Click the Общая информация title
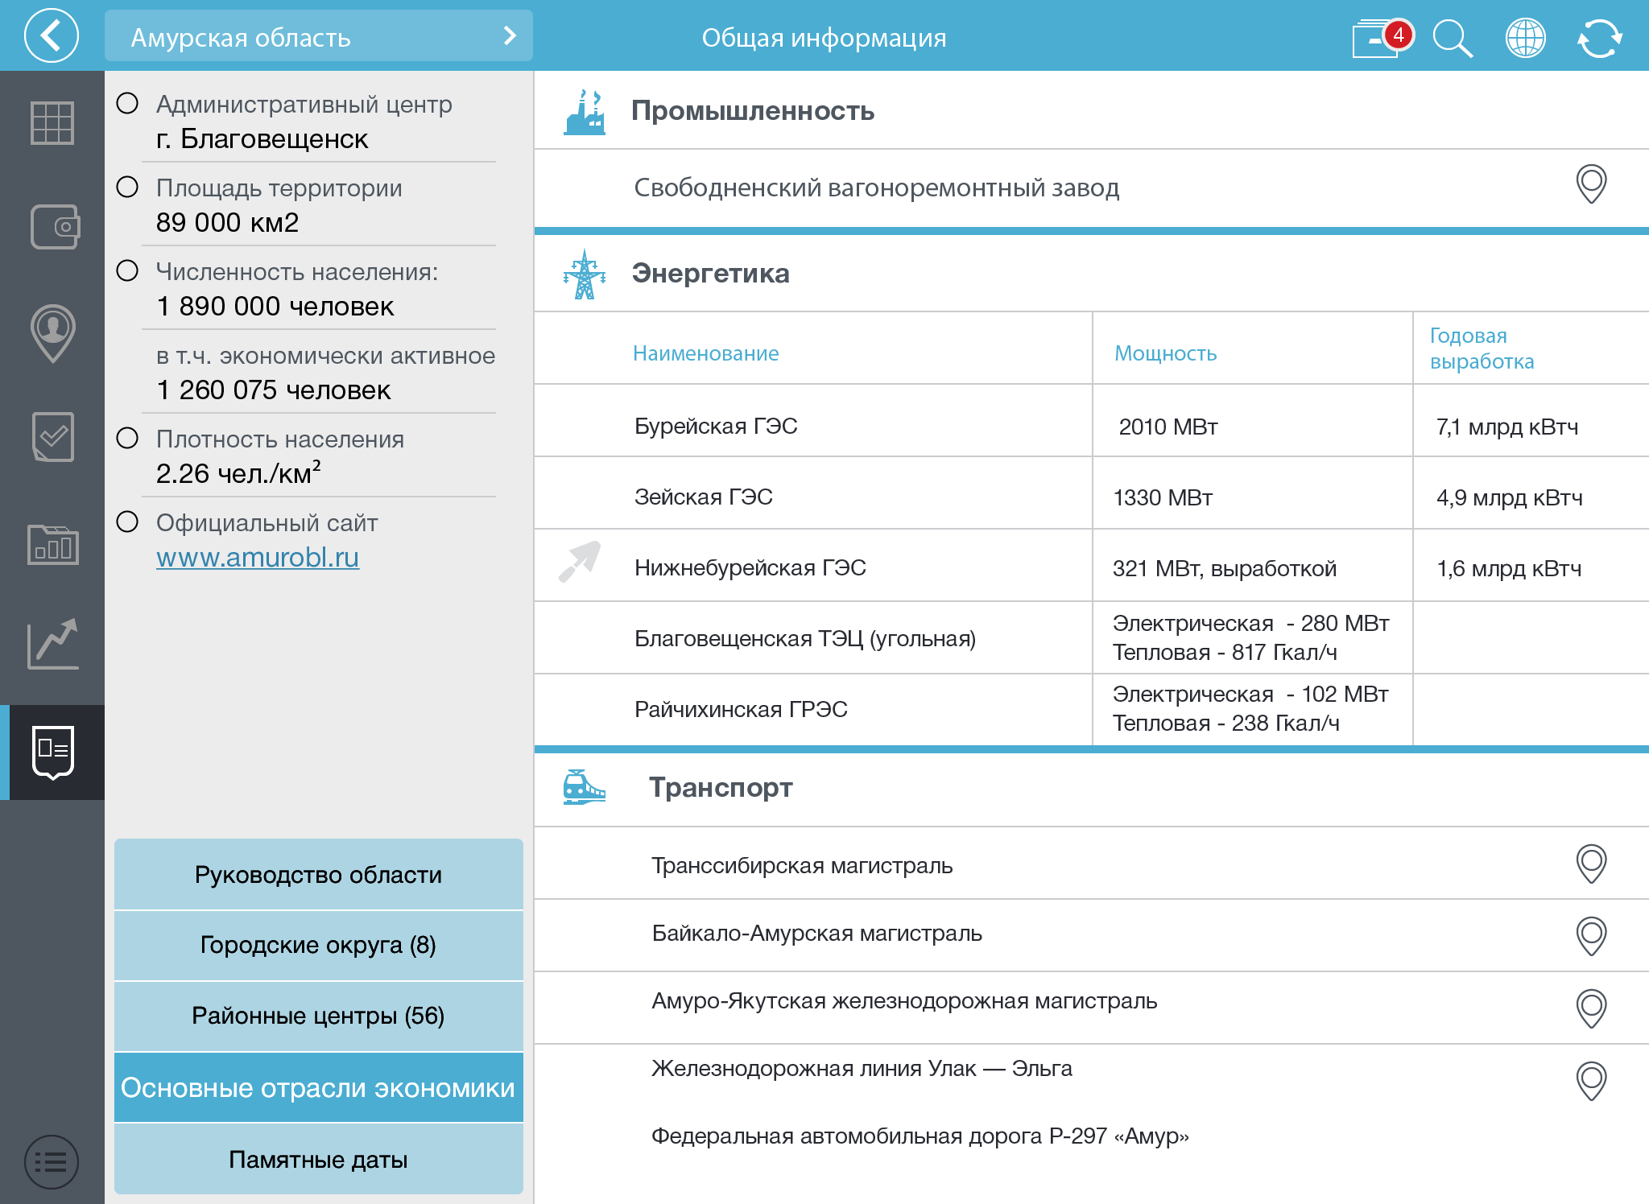 pos(824,38)
